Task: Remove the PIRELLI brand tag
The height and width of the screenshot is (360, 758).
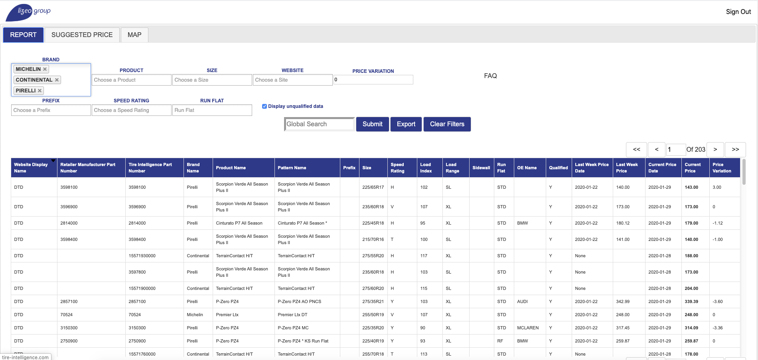Action: [x=39, y=91]
